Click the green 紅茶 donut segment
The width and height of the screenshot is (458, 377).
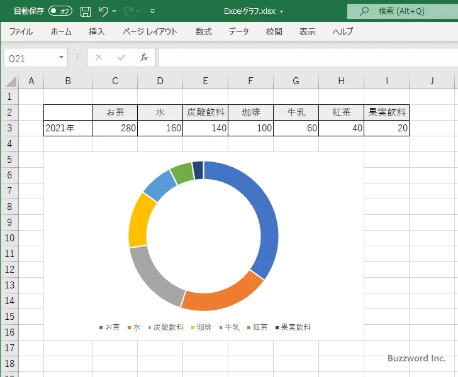(x=182, y=173)
